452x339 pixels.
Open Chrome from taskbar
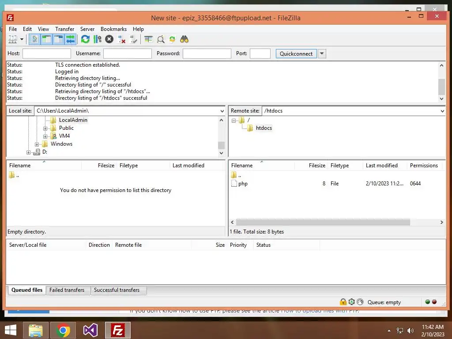click(x=63, y=330)
